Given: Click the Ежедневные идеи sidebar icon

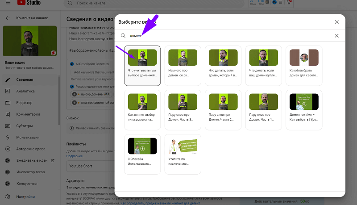Looking at the screenshot, I should pos(8,160).
